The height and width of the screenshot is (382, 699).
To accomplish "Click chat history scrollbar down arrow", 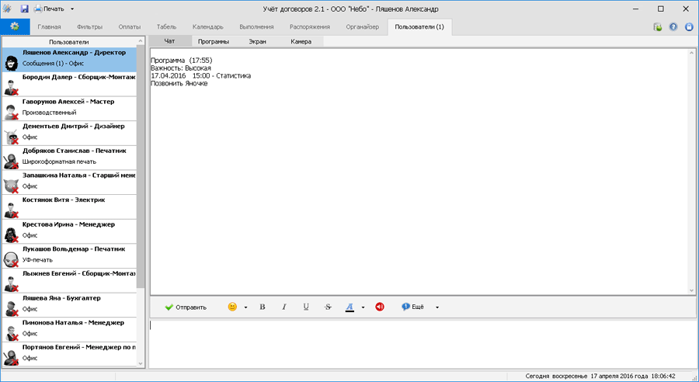I will click(x=691, y=290).
